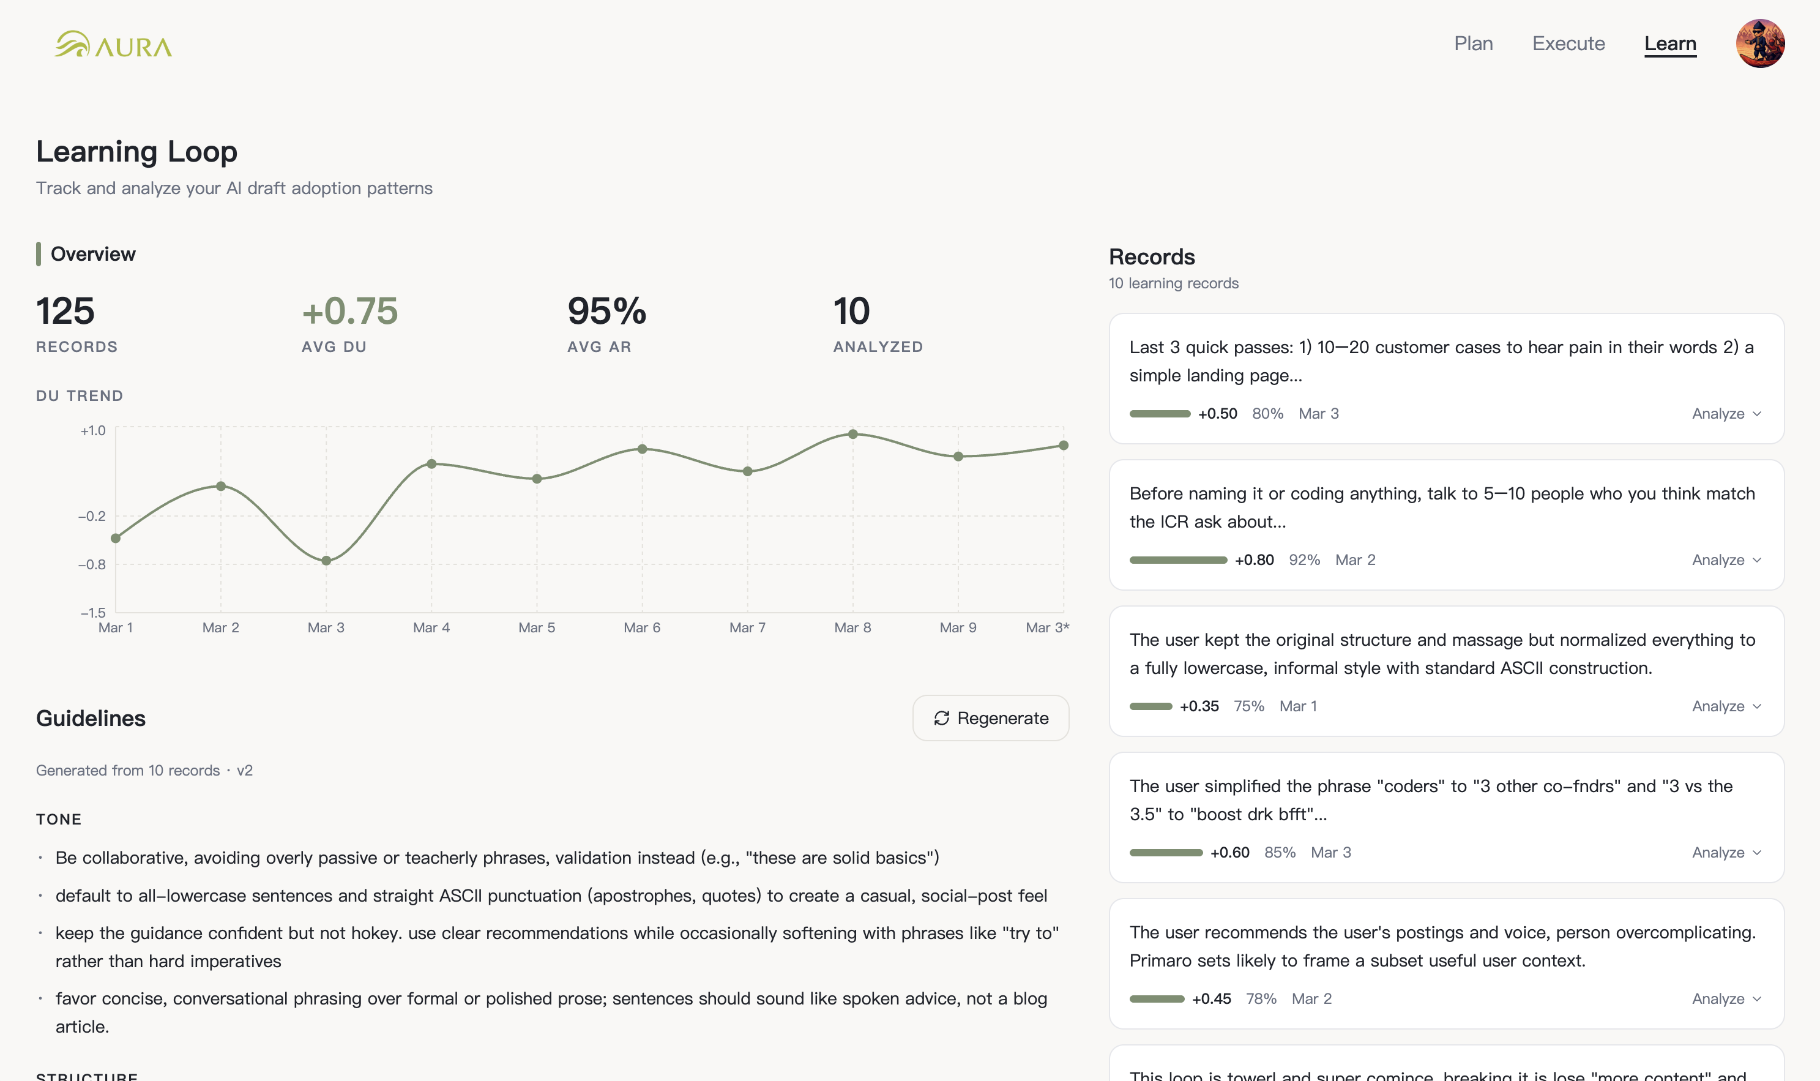Open Analyze for the +0.35 record

(1725, 706)
